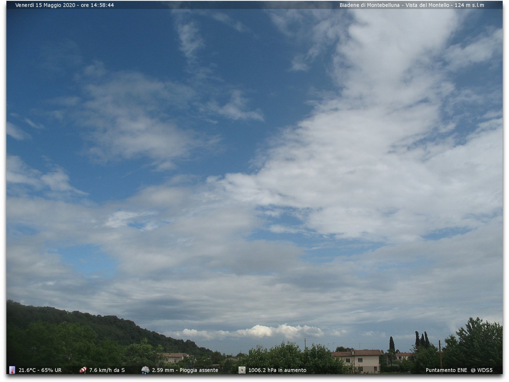
Task: Click the date text 'Venerdì 15 Maggio 2020'
Action: point(45,5)
